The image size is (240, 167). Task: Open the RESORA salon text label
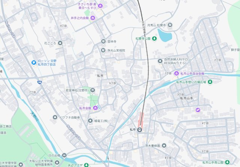click(177, 61)
